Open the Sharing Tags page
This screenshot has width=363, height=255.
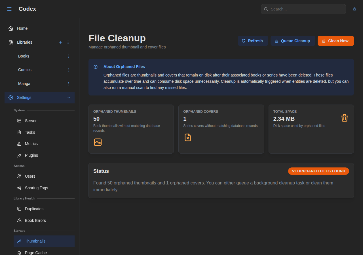point(36,188)
